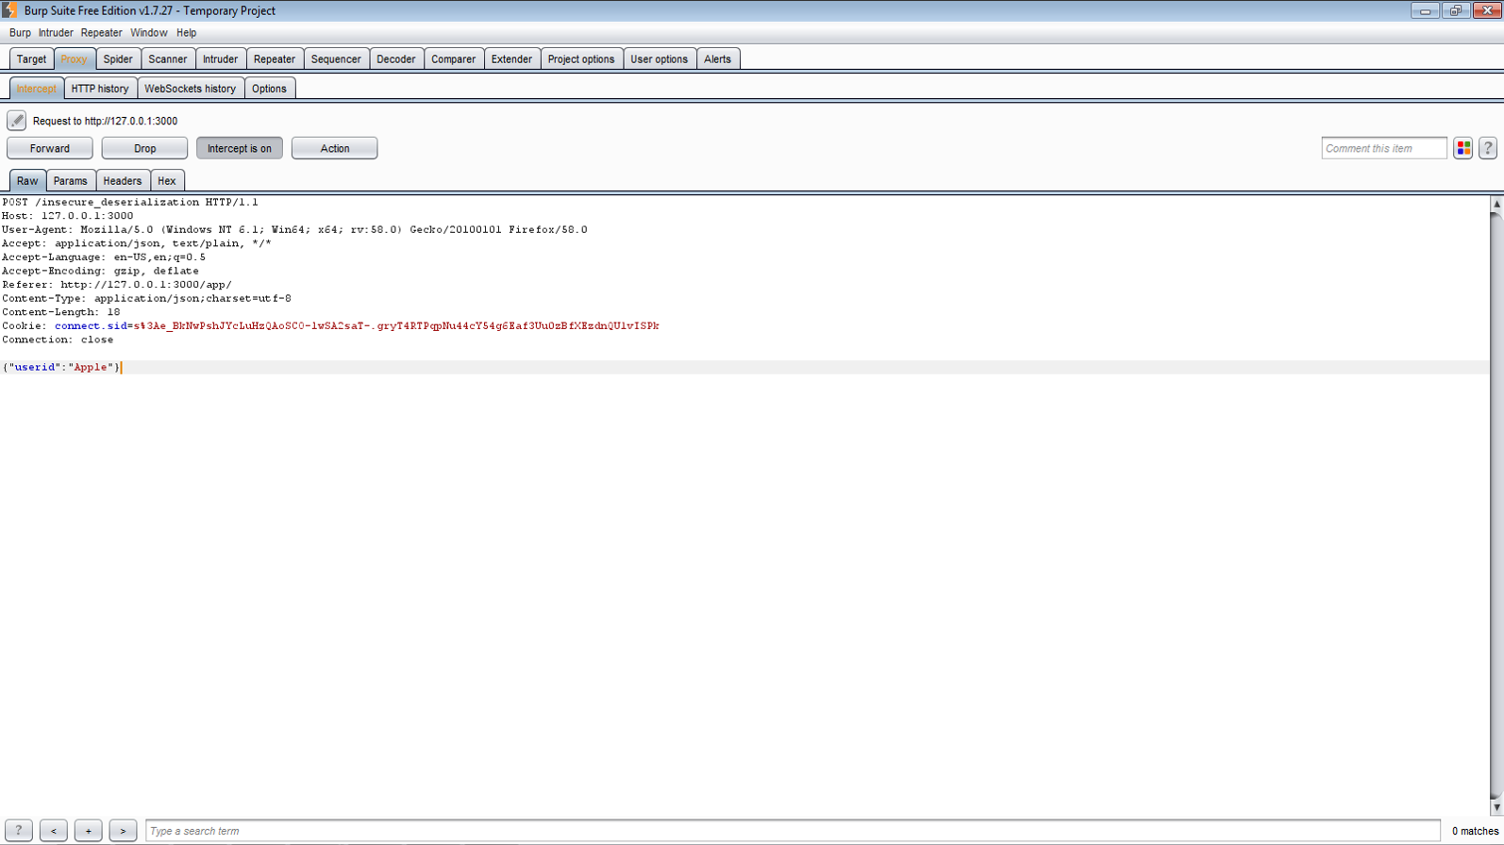Click the plus search options button
Image resolution: width=1504 pixels, height=845 pixels.
click(88, 831)
